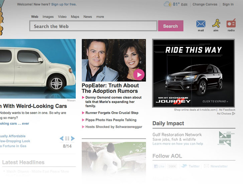Screen dimensions: 243x184
Task: Click the weather icon showing 81°
Action: pyautogui.click(x=168, y=4)
